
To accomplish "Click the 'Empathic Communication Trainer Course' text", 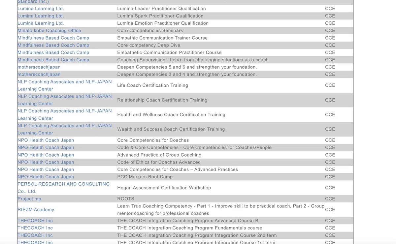I will 162,38.
